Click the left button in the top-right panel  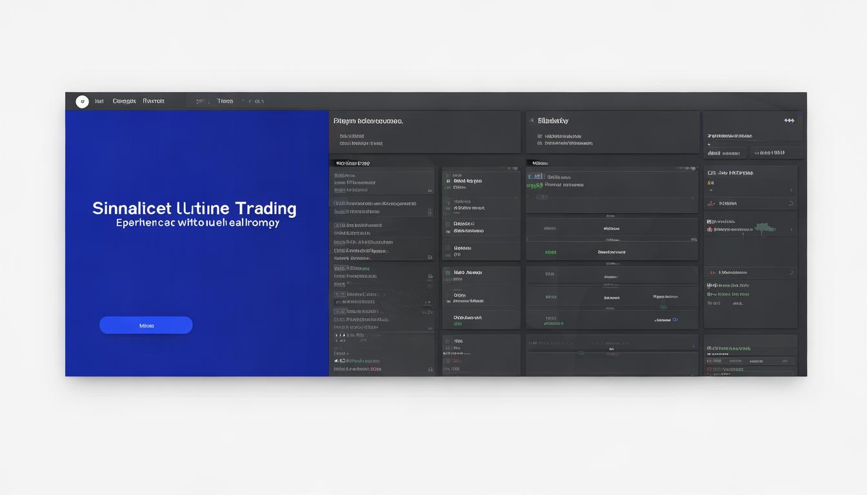[x=724, y=153]
